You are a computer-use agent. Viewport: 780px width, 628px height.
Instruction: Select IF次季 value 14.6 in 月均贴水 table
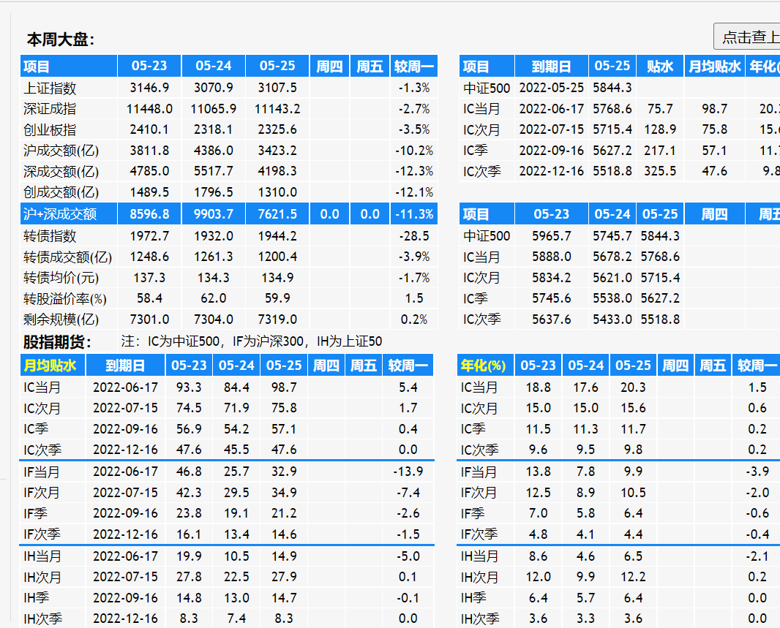284,534
